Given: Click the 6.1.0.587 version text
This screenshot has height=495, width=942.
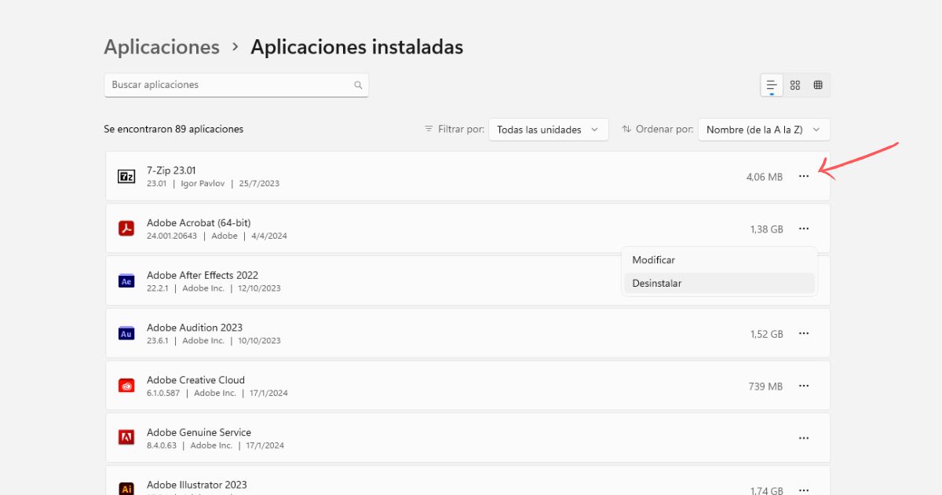Looking at the screenshot, I should [164, 393].
